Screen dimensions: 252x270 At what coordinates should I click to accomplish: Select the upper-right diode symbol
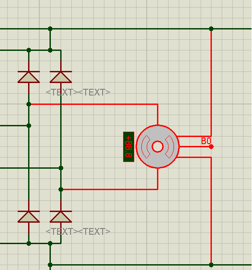61,77
